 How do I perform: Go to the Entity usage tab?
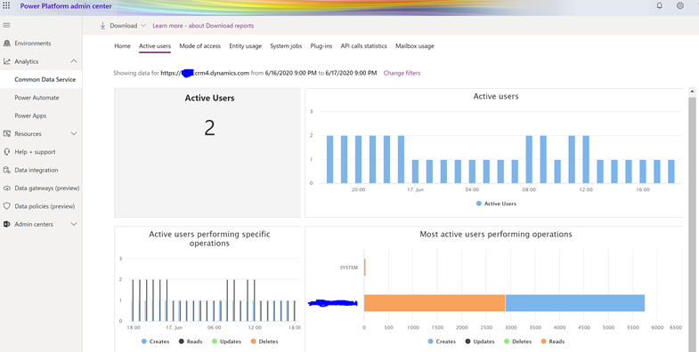[x=245, y=46]
